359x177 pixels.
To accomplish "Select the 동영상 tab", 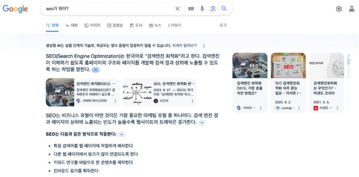I will click(x=115, y=26).
